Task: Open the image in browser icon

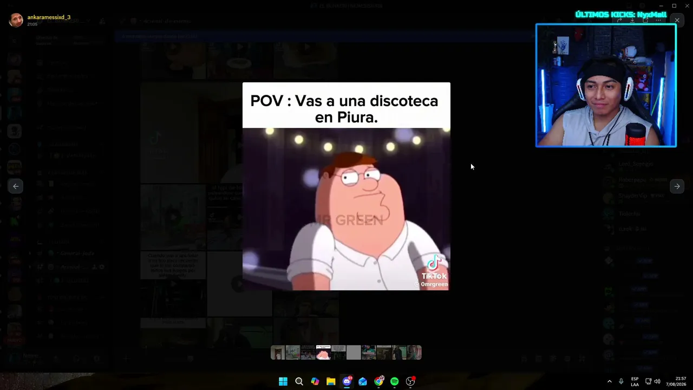Action: 645,20
